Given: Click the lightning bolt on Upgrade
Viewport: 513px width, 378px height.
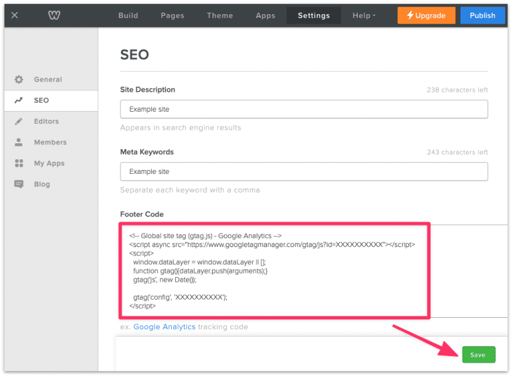Looking at the screenshot, I should tap(410, 15).
